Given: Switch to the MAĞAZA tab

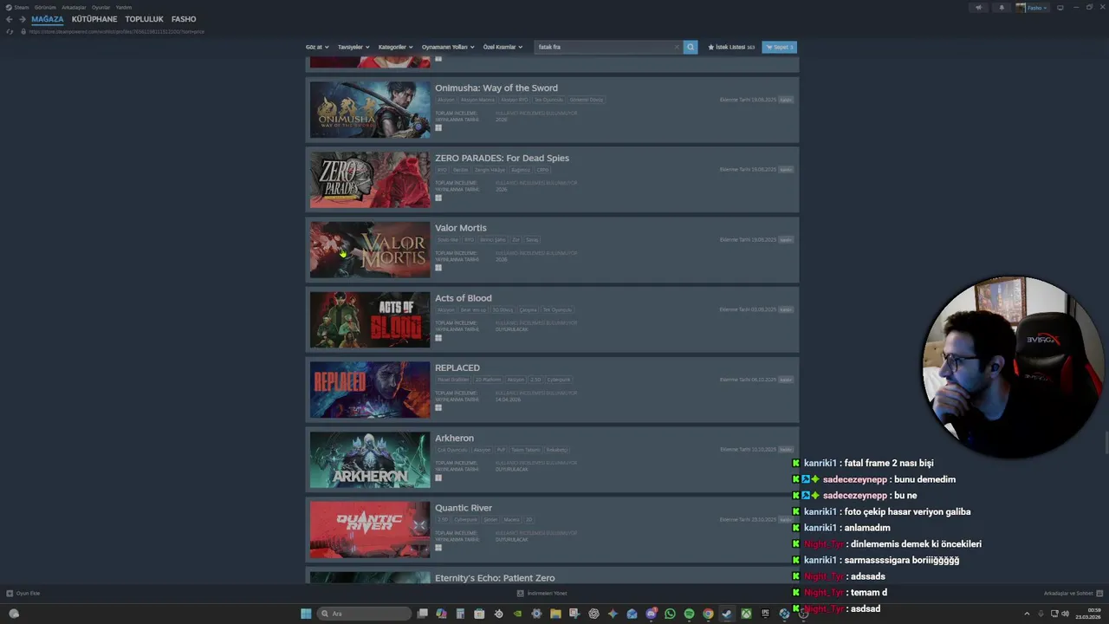Looking at the screenshot, I should click(48, 19).
